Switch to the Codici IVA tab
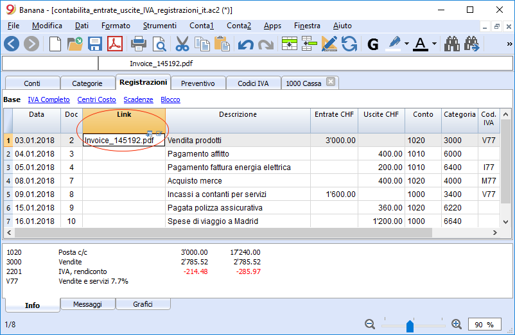The height and width of the screenshot is (335, 515). 253,83
